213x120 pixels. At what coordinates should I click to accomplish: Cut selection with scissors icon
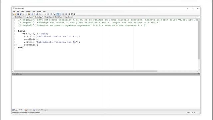pyautogui.click(x=24, y=14)
